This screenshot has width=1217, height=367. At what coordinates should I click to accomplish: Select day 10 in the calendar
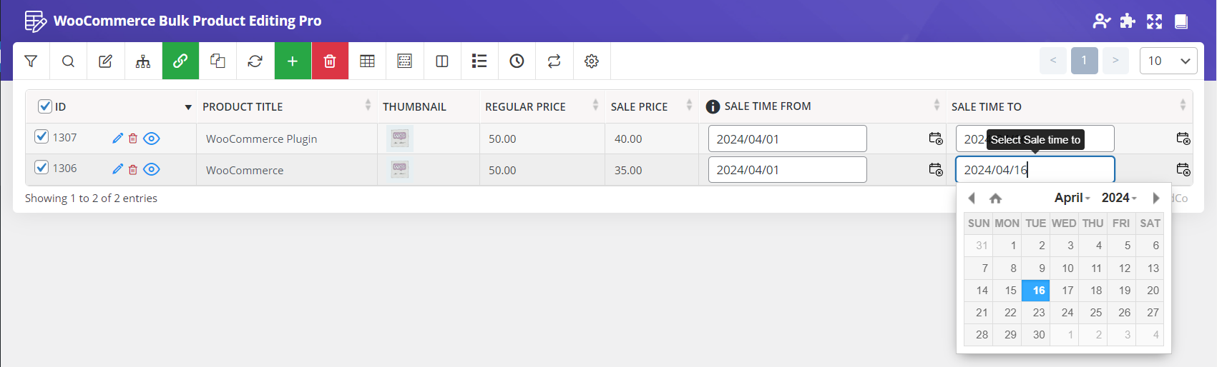(1067, 268)
